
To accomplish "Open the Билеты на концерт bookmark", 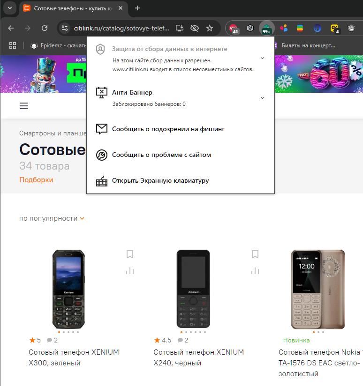I will [305, 45].
